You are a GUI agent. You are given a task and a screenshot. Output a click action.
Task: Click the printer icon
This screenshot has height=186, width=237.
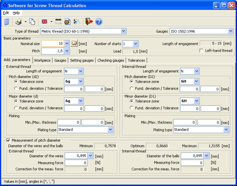tap(19, 22)
